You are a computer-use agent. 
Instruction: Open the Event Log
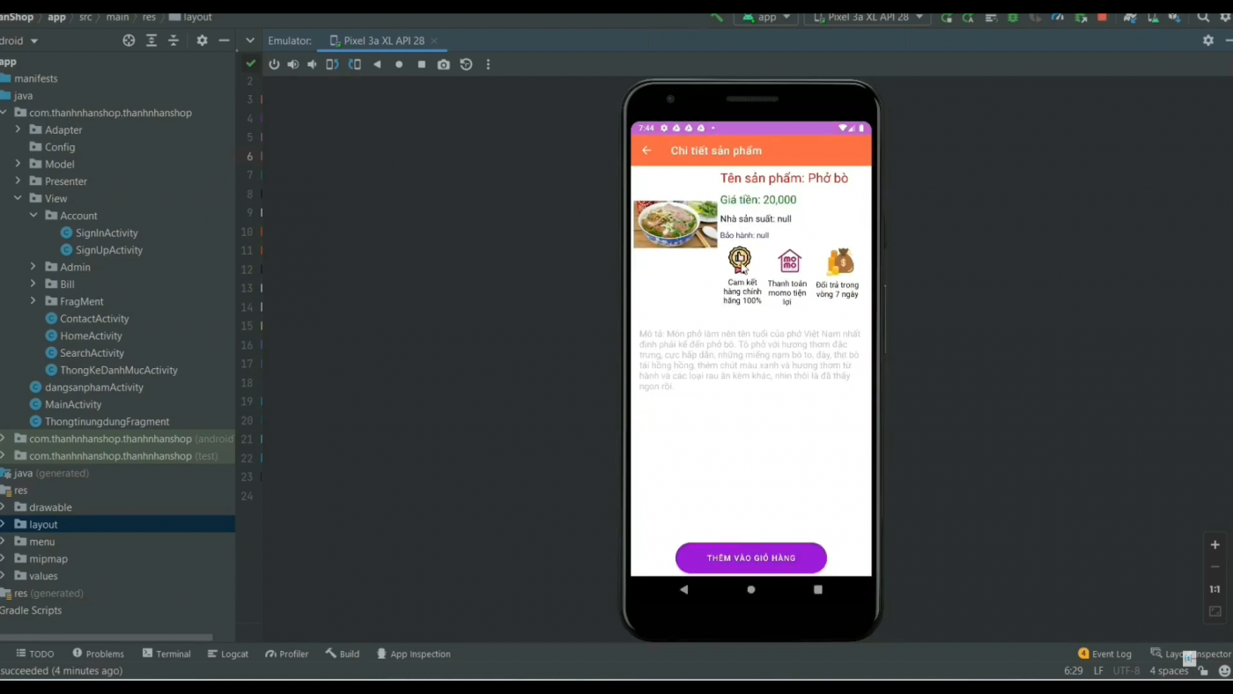1104,653
